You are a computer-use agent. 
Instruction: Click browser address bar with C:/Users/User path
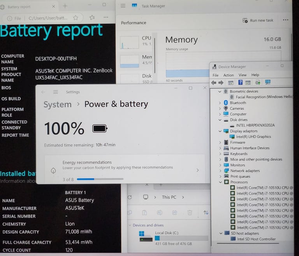coord(47,18)
